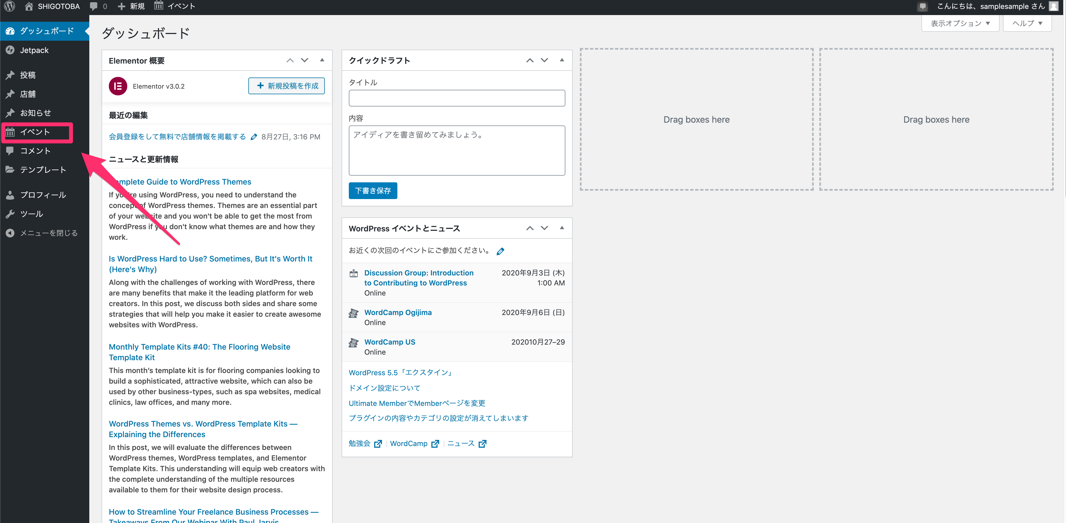Click the WordCamp US event icon
This screenshot has width=1066, height=523.
(353, 343)
